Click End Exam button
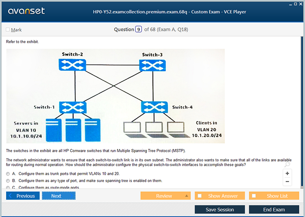 pyautogui.click(x=274, y=210)
